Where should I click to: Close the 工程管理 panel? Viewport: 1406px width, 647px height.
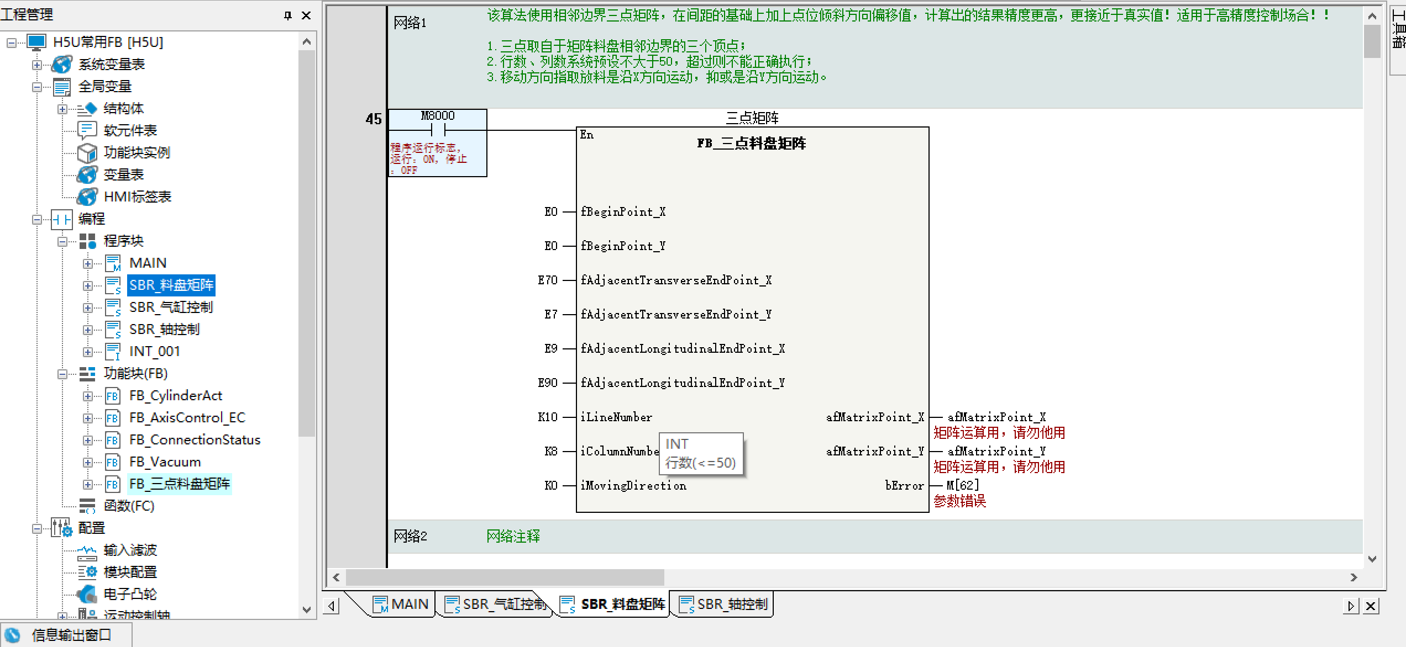pyautogui.click(x=306, y=15)
